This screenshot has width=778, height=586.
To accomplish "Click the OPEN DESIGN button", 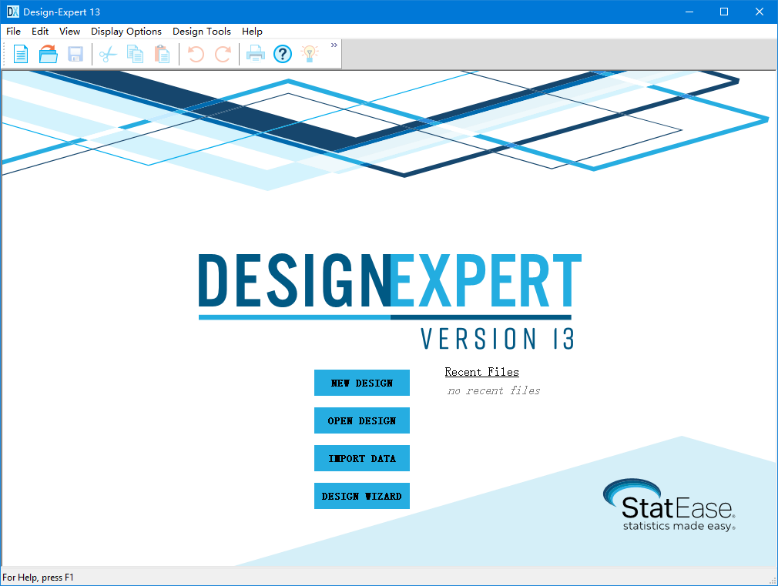I will [x=362, y=420].
